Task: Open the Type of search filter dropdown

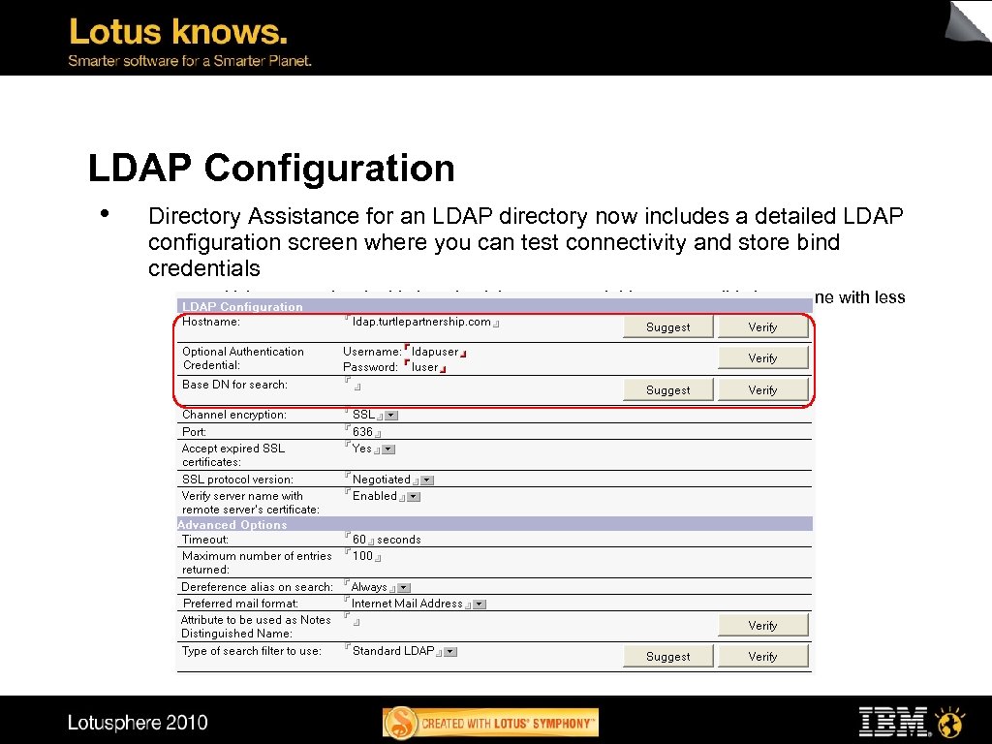Action: click(449, 650)
